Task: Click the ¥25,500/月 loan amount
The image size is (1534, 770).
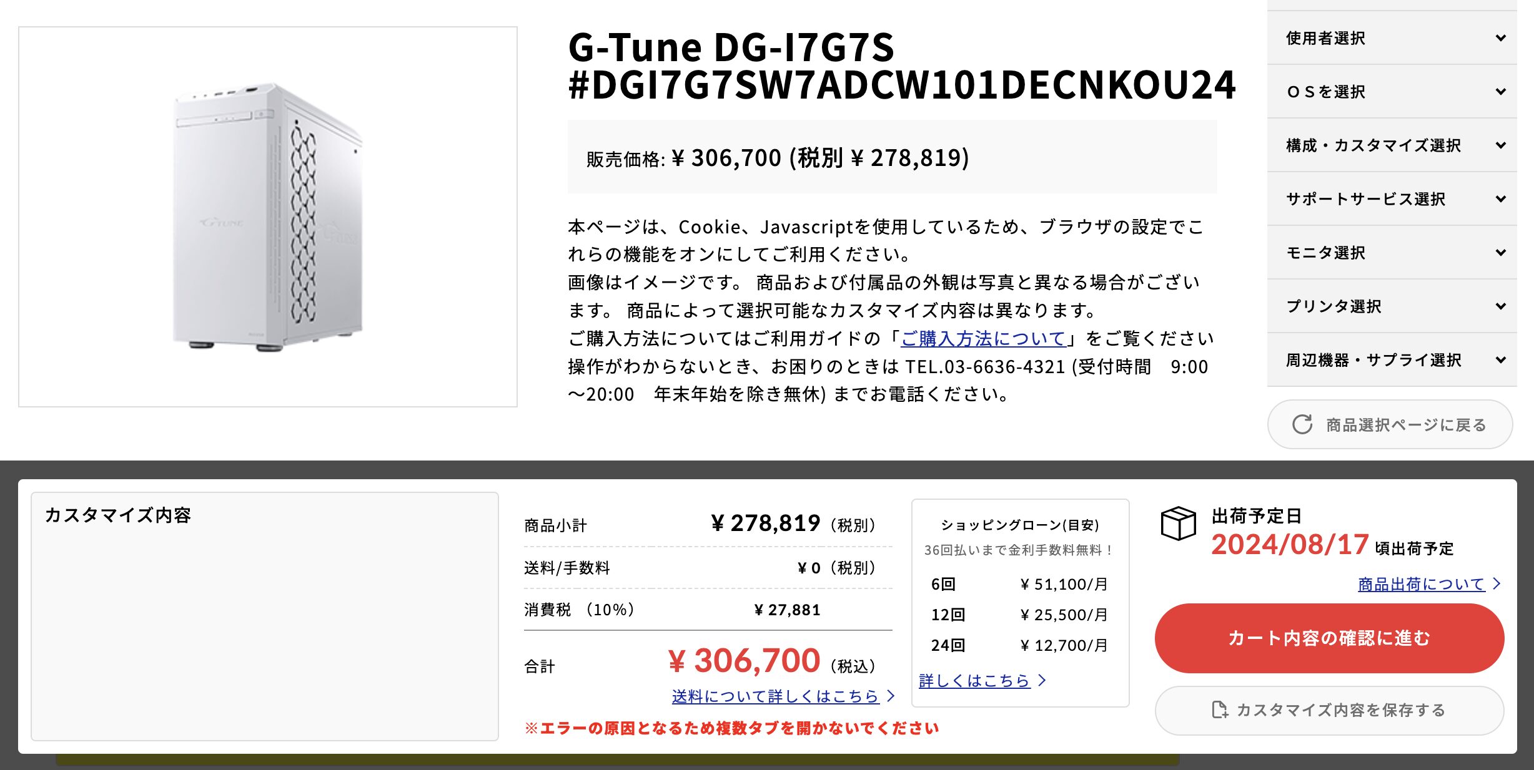Action: 1064,615
